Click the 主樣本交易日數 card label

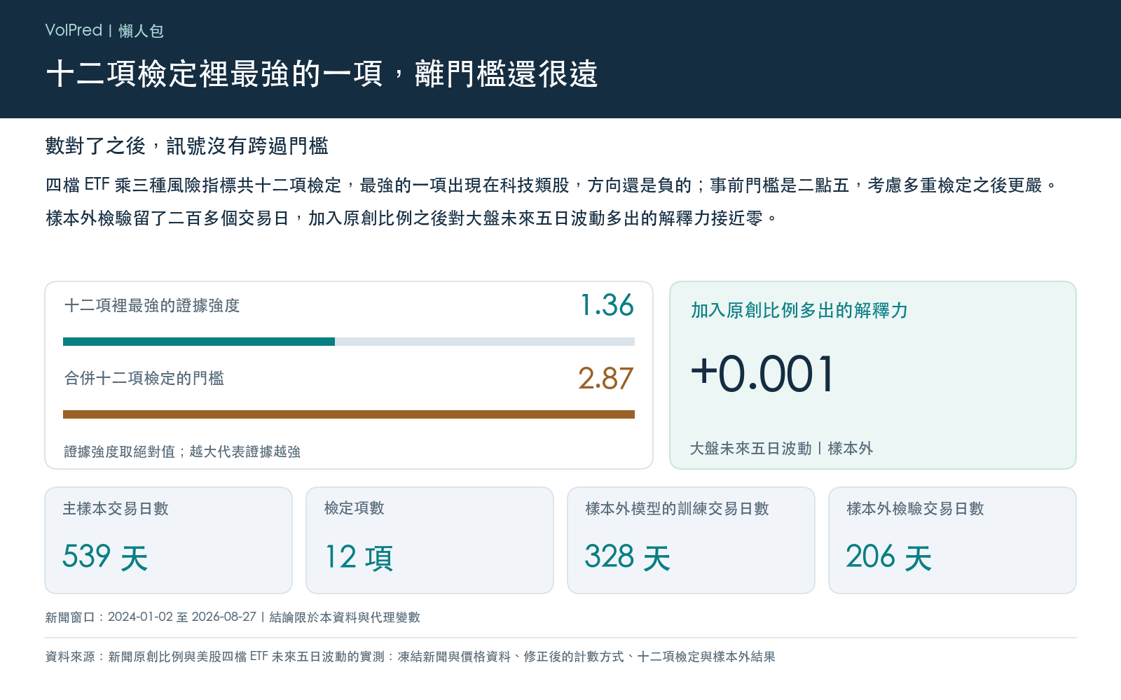click(116, 508)
